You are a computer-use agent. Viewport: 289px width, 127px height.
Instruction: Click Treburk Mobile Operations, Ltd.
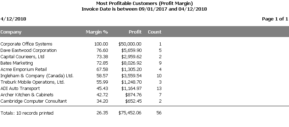32,82
